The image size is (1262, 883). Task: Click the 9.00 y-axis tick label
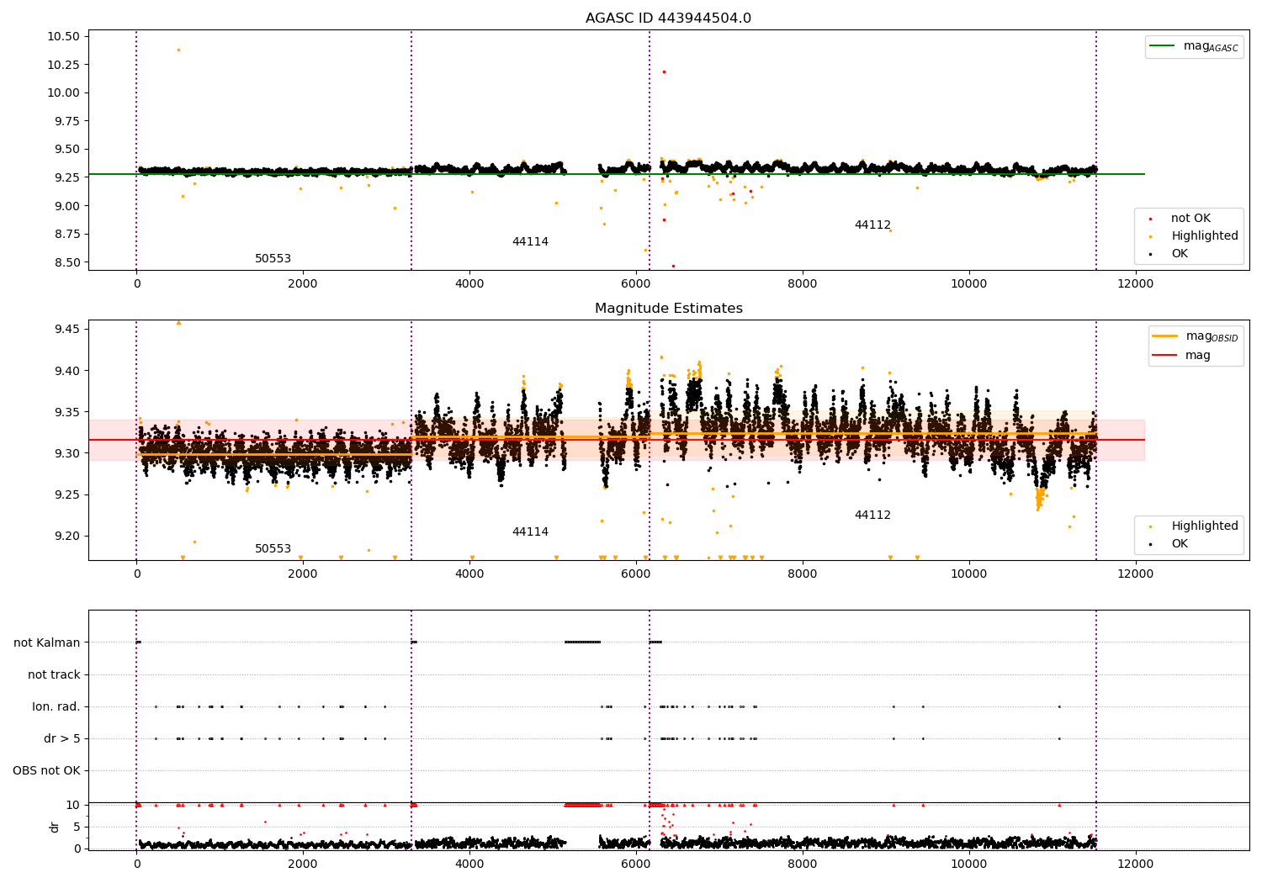(66, 206)
